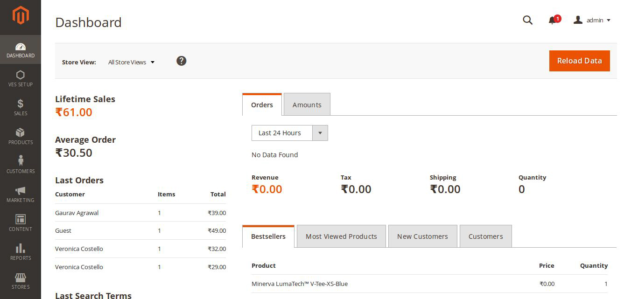631x299 pixels.
Task: Click the Store View help question icon
Action: pyautogui.click(x=182, y=61)
